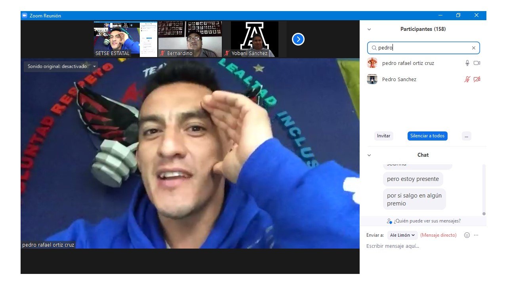Minimize the Zoom Reunión window
This screenshot has height=285, width=507.
440,15
